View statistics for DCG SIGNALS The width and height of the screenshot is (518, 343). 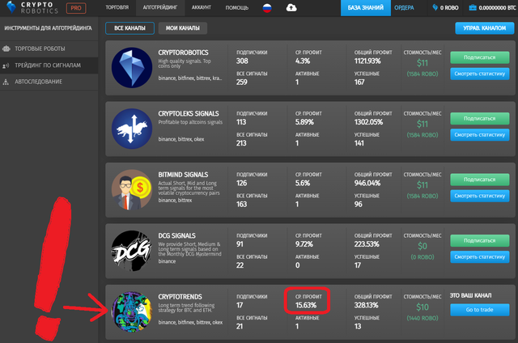point(480,257)
